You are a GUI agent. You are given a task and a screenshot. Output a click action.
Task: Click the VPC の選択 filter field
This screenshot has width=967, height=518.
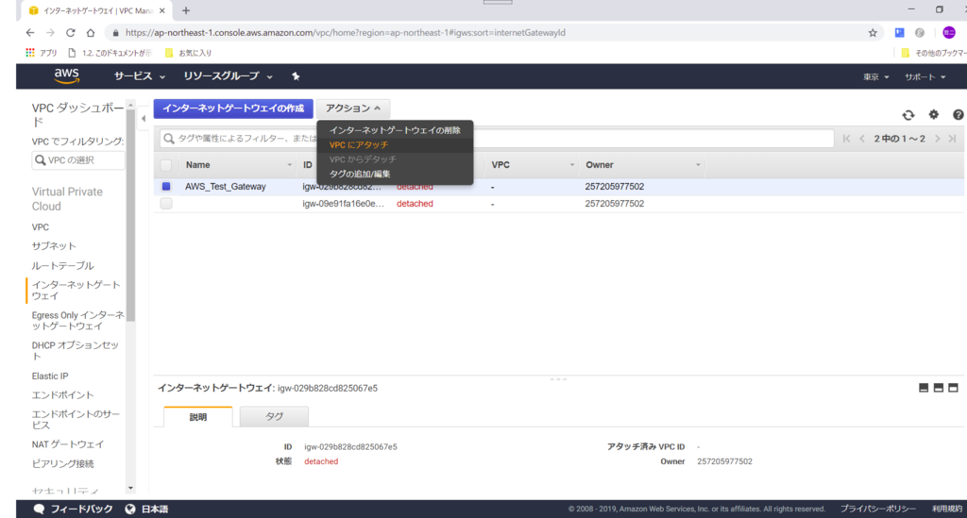(78, 160)
